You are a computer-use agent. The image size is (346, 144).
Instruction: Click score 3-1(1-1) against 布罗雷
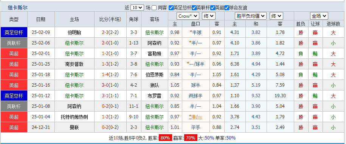110,96
